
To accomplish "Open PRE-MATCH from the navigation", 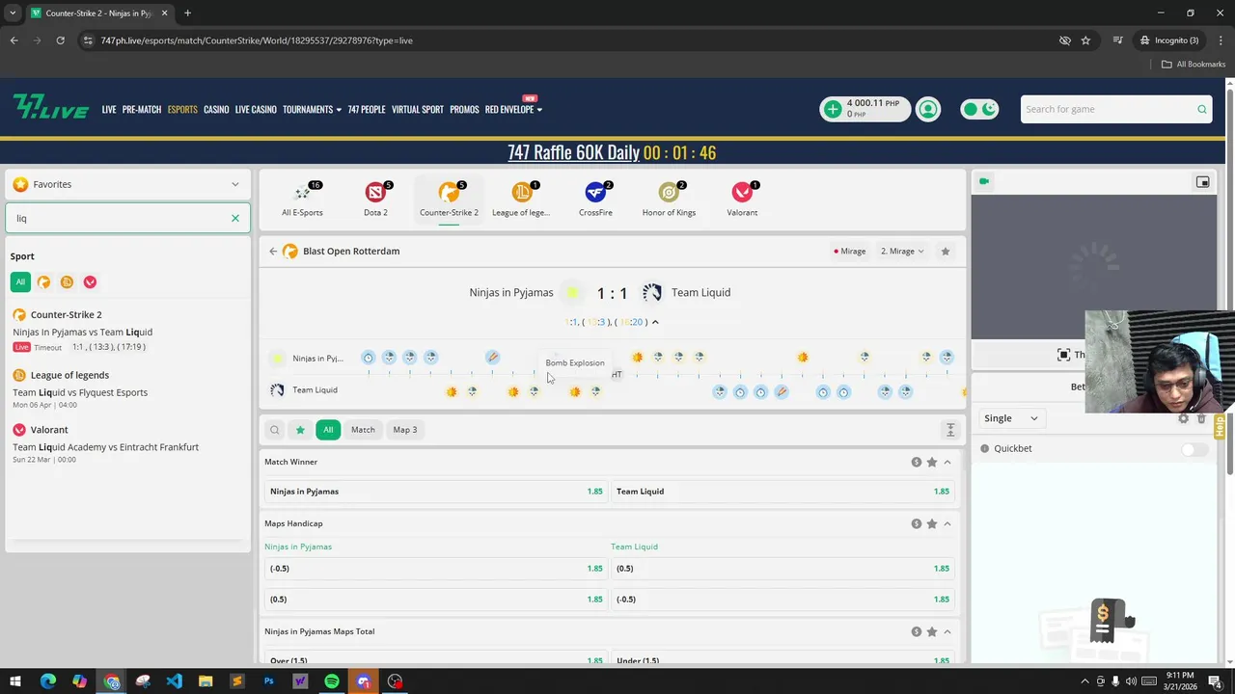I will pyautogui.click(x=142, y=109).
